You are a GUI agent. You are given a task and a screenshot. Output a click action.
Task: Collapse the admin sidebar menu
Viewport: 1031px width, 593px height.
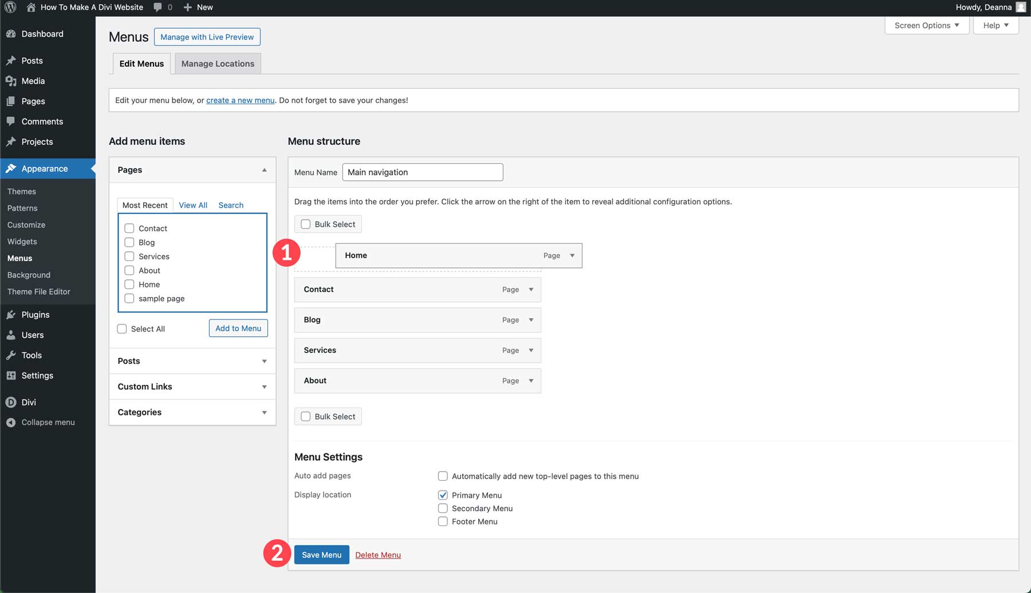11,422
